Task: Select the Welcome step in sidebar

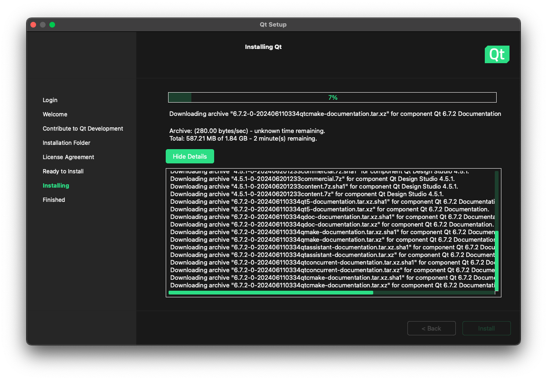Action: click(x=55, y=114)
